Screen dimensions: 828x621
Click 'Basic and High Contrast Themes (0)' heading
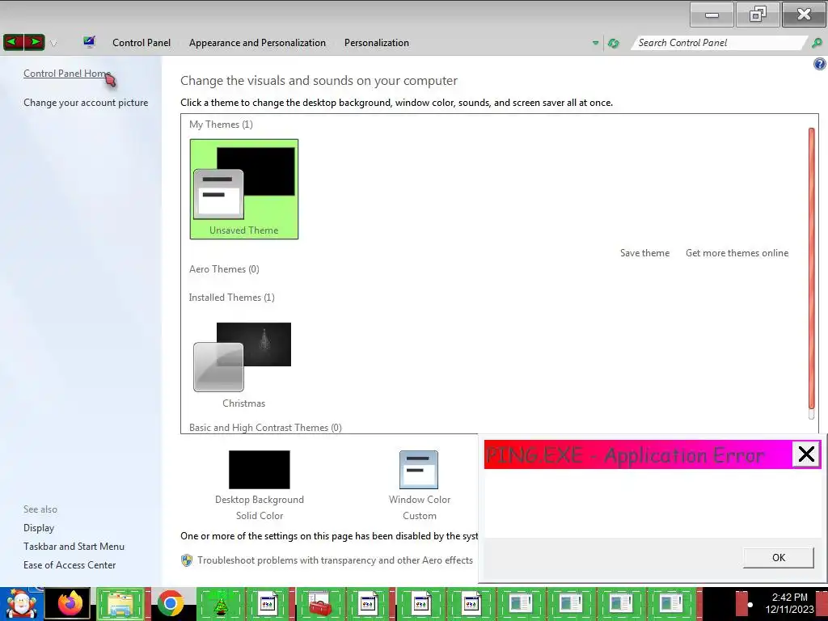(x=265, y=428)
